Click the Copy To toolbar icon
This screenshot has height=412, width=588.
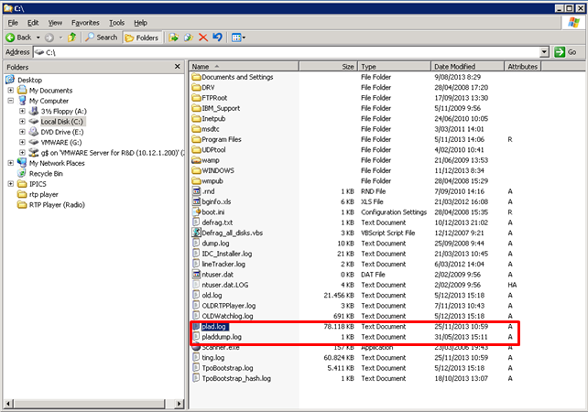coord(189,38)
